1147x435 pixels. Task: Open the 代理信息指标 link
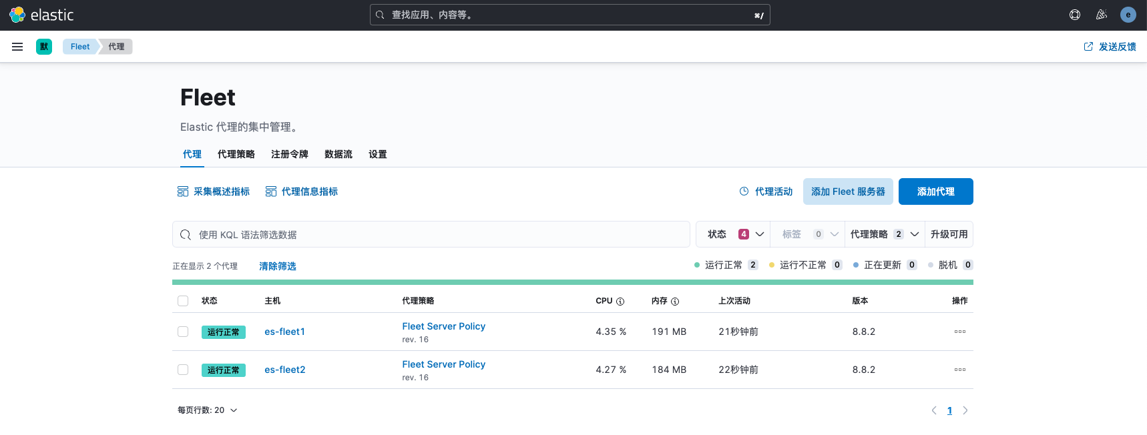(x=310, y=191)
